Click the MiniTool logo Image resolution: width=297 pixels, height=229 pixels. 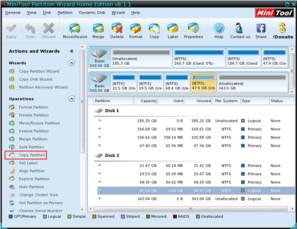coord(275,13)
